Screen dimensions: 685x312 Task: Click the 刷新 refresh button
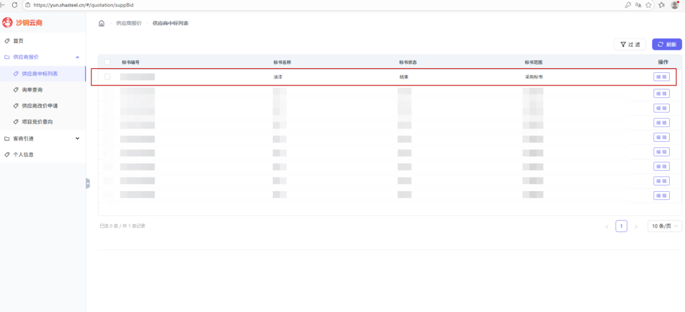click(667, 44)
